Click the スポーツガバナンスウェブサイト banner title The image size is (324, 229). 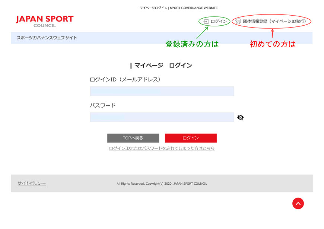point(47,38)
